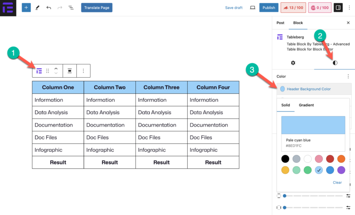This screenshot has width=355, height=215.
Task: Select the black color swatch
Action: pos(285,159)
